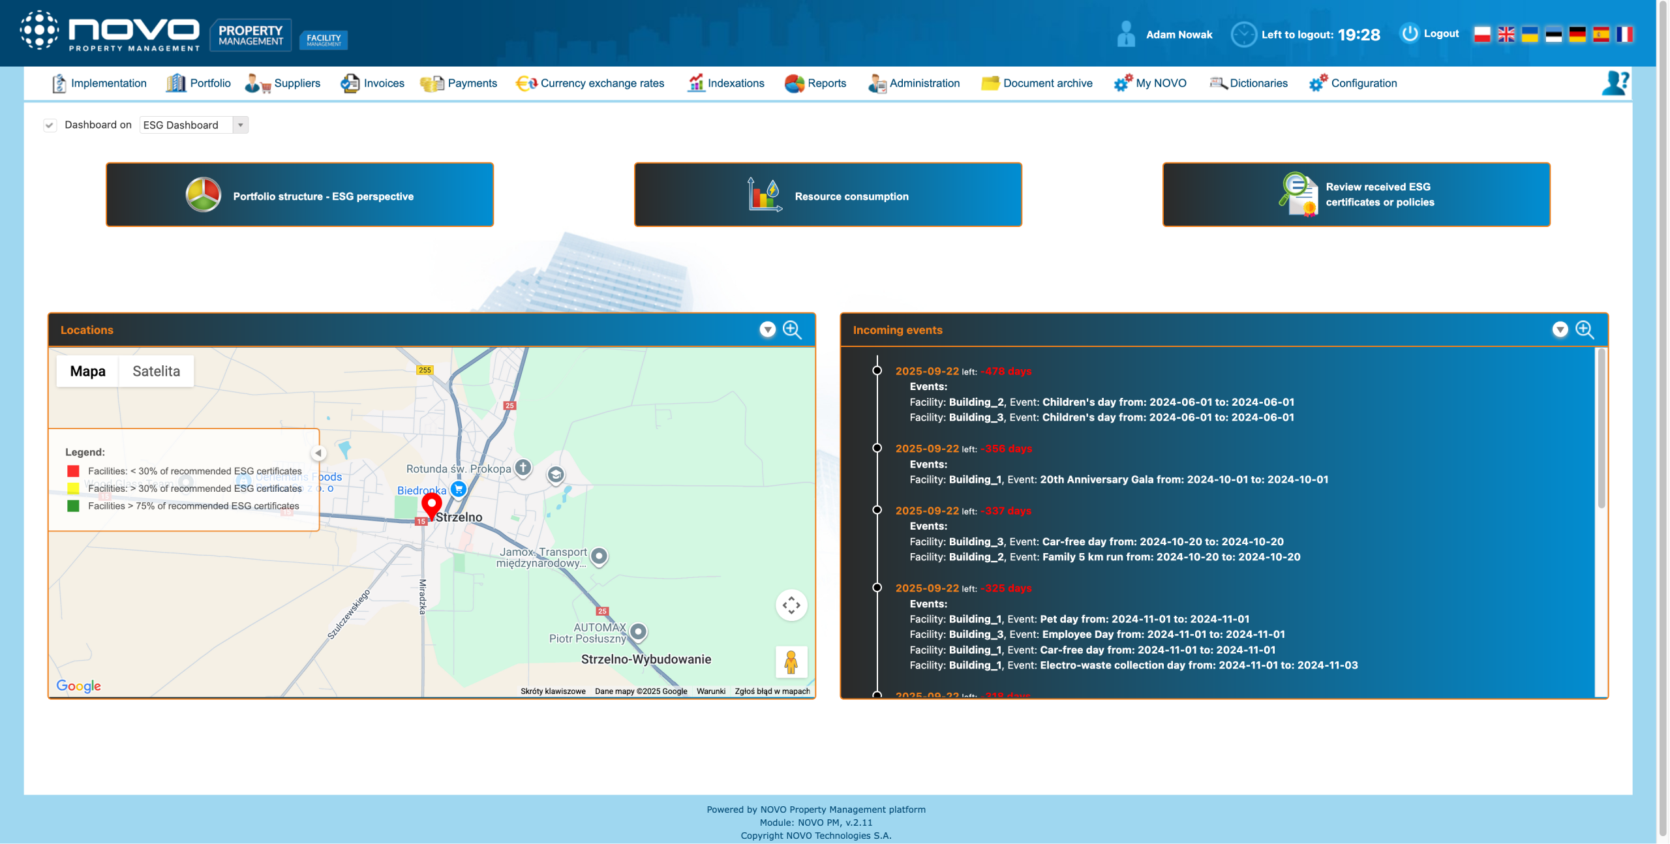This screenshot has width=1670, height=844.
Task: Click the red map pin in Strzelno
Action: 431,504
